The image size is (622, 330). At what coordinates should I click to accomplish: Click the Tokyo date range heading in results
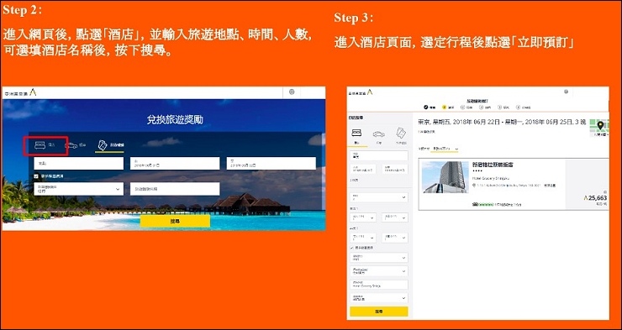502,122
